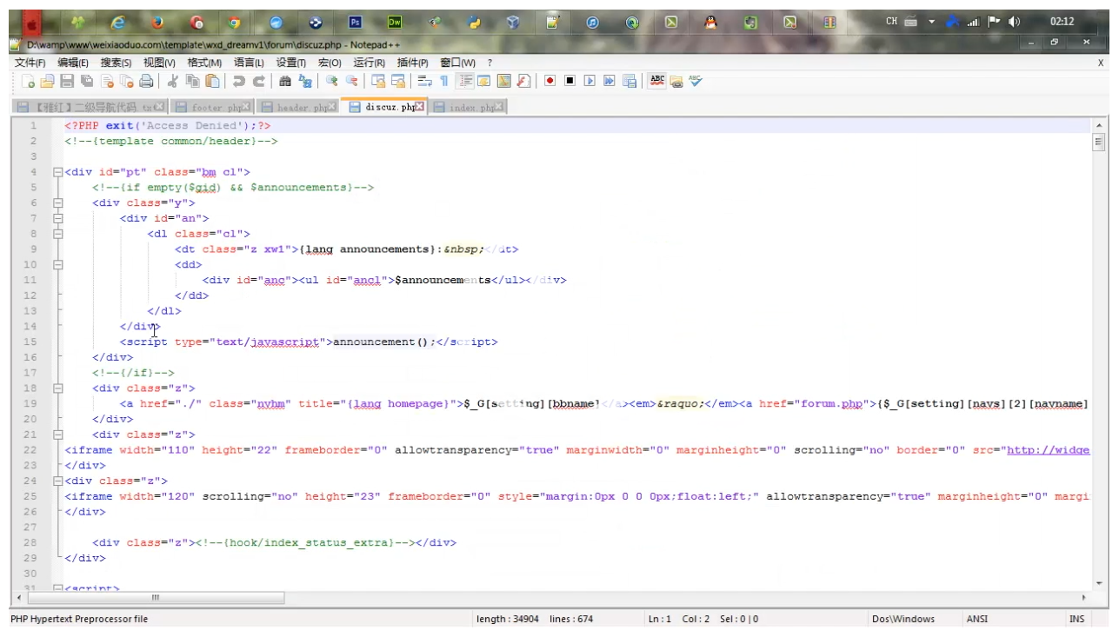This screenshot has width=1119, height=637.
Task: Open the 插件(P) Plugins menu
Action: (x=412, y=63)
